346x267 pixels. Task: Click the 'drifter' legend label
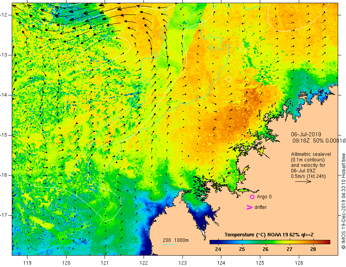point(260,207)
